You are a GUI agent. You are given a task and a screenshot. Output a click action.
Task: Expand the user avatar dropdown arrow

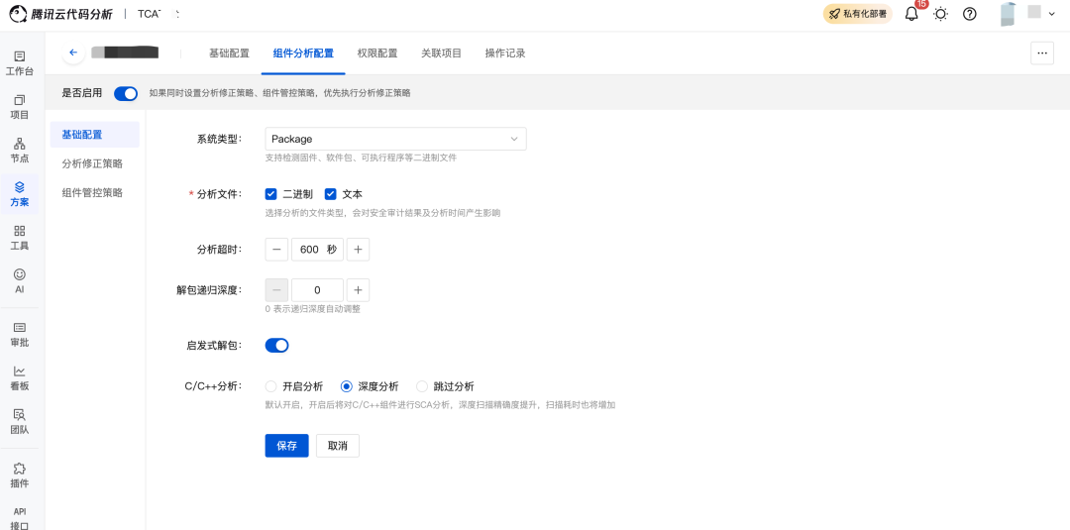tap(1051, 14)
